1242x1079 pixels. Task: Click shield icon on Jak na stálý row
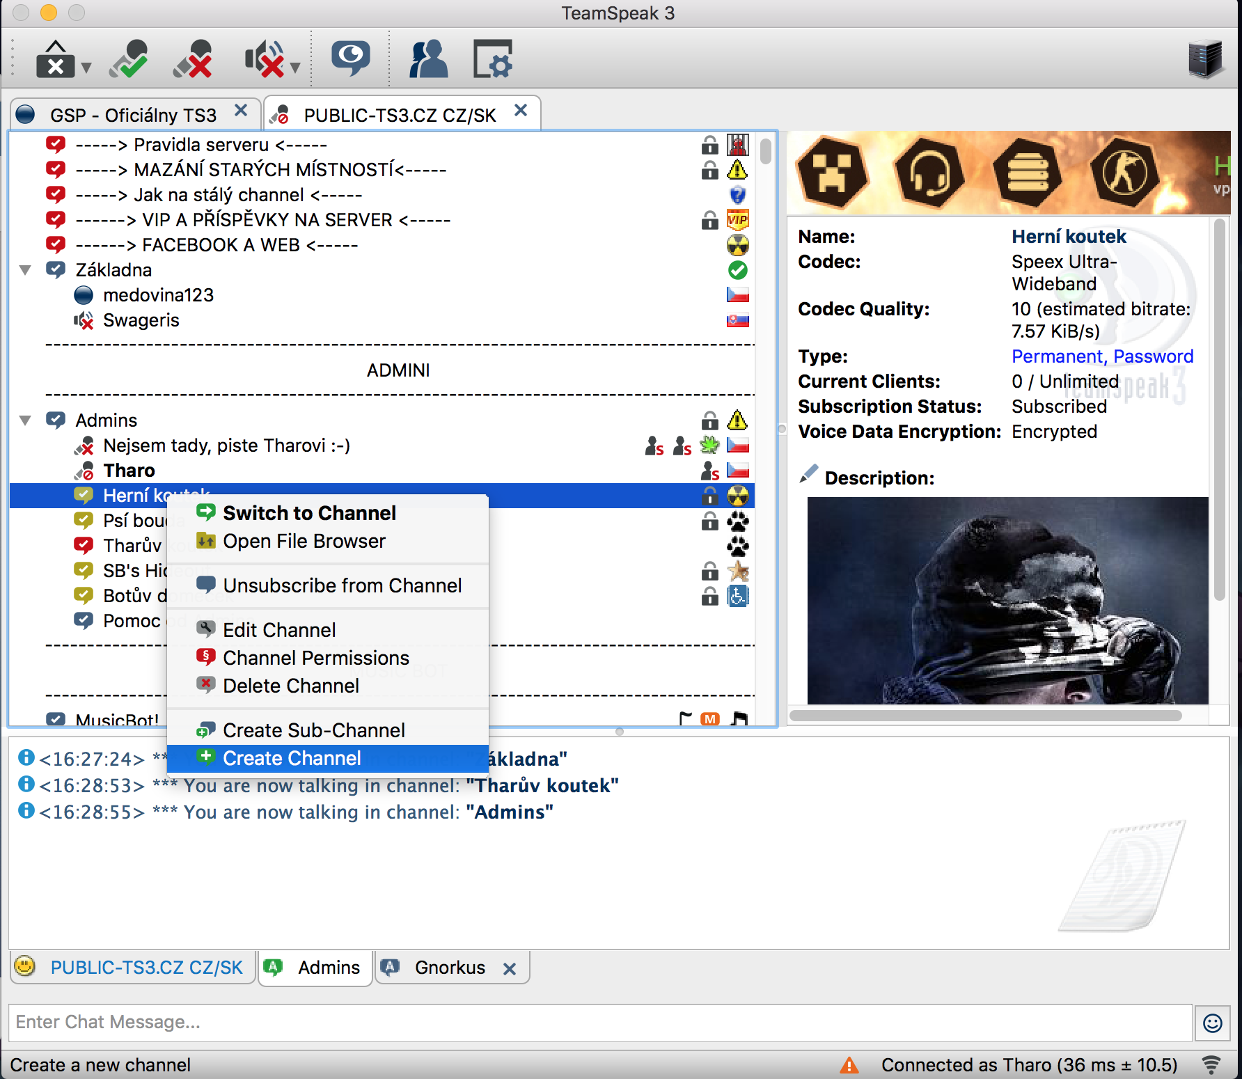pyautogui.click(x=738, y=195)
